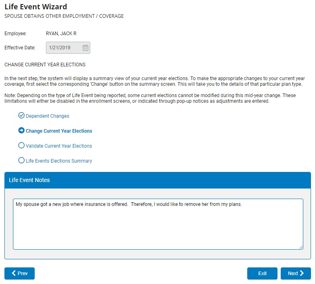315x284 pixels.
Task: Click the empty circle beside Validate Current Year Elections
Action: 21,146
